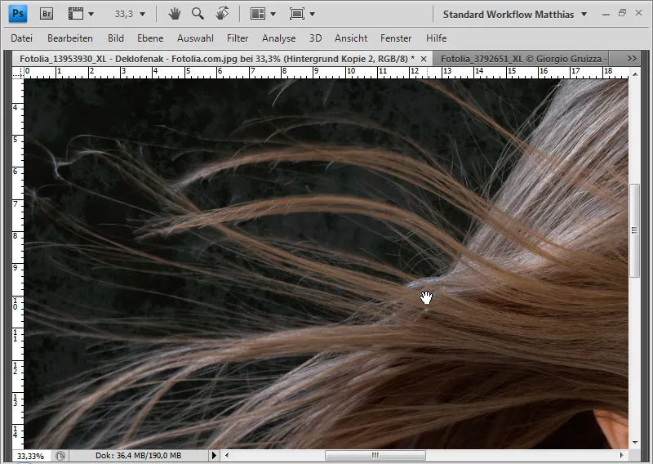Open the Filter menu
This screenshot has height=464, width=653.
[238, 38]
